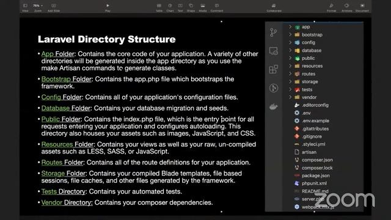
Task: Open composer.lock in the file tree
Action: click(x=317, y=168)
